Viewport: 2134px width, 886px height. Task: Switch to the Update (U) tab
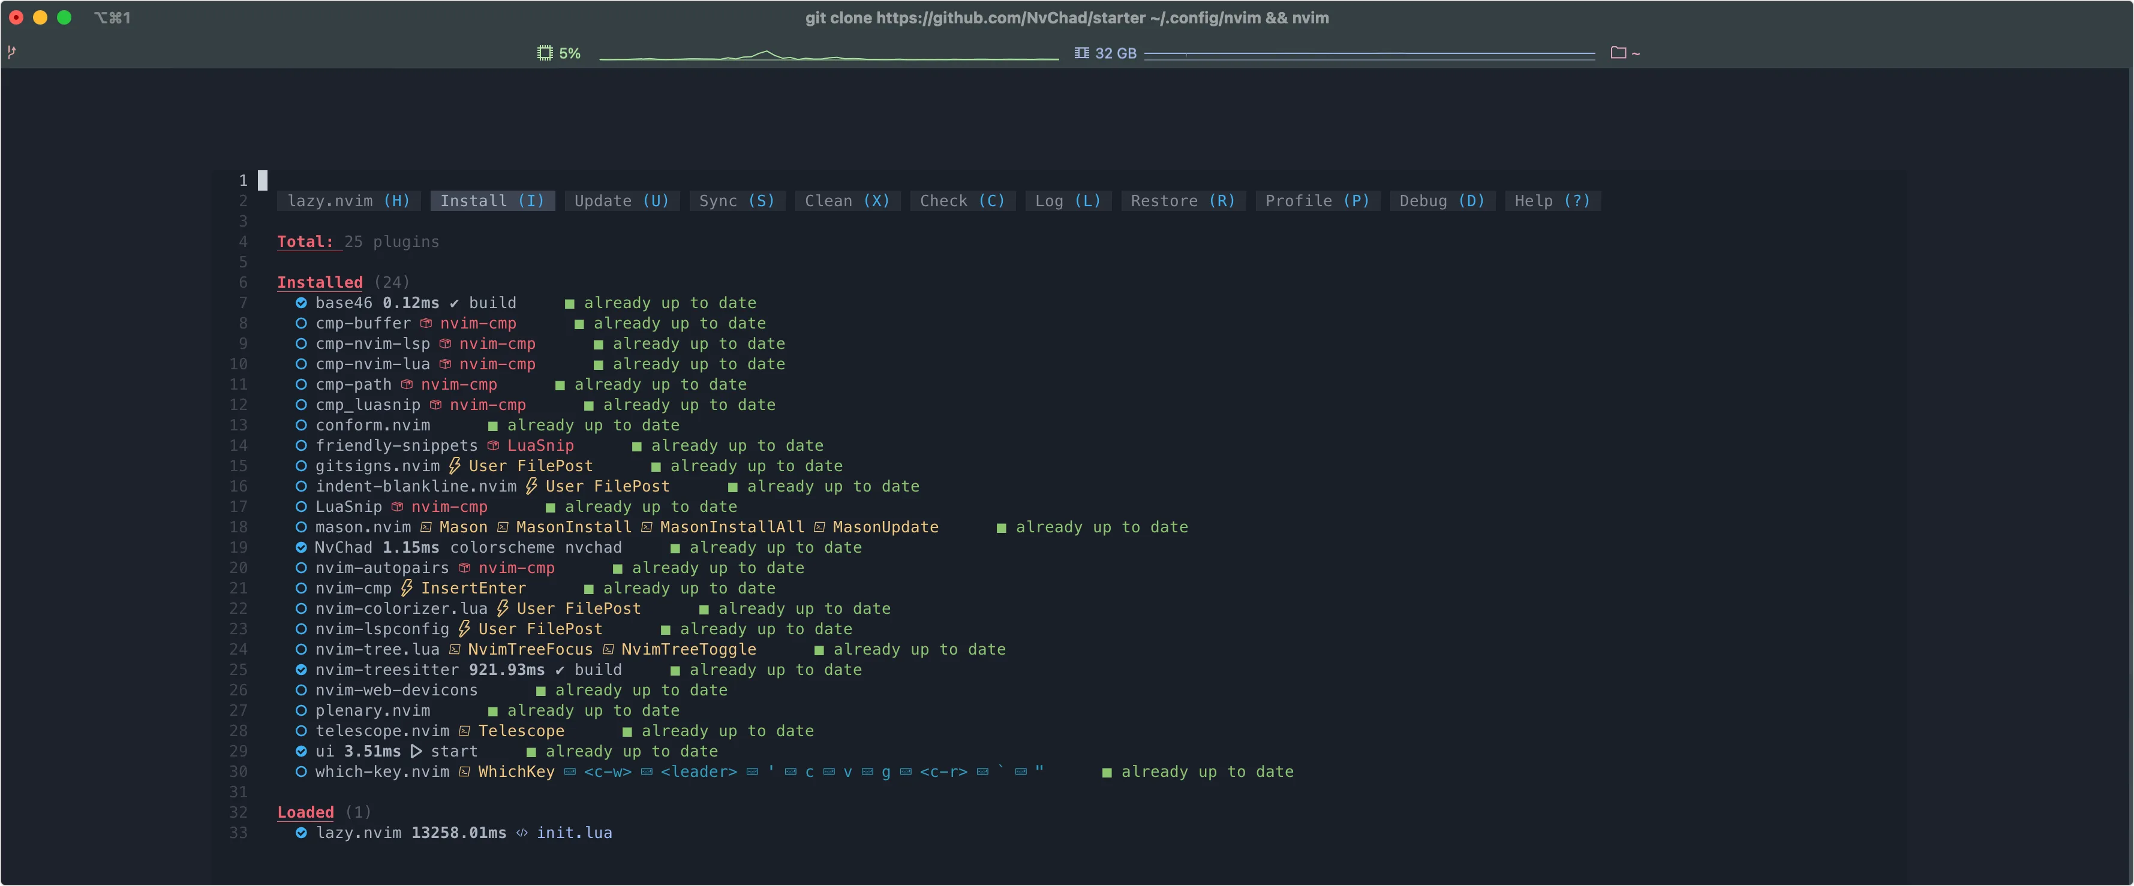(621, 201)
